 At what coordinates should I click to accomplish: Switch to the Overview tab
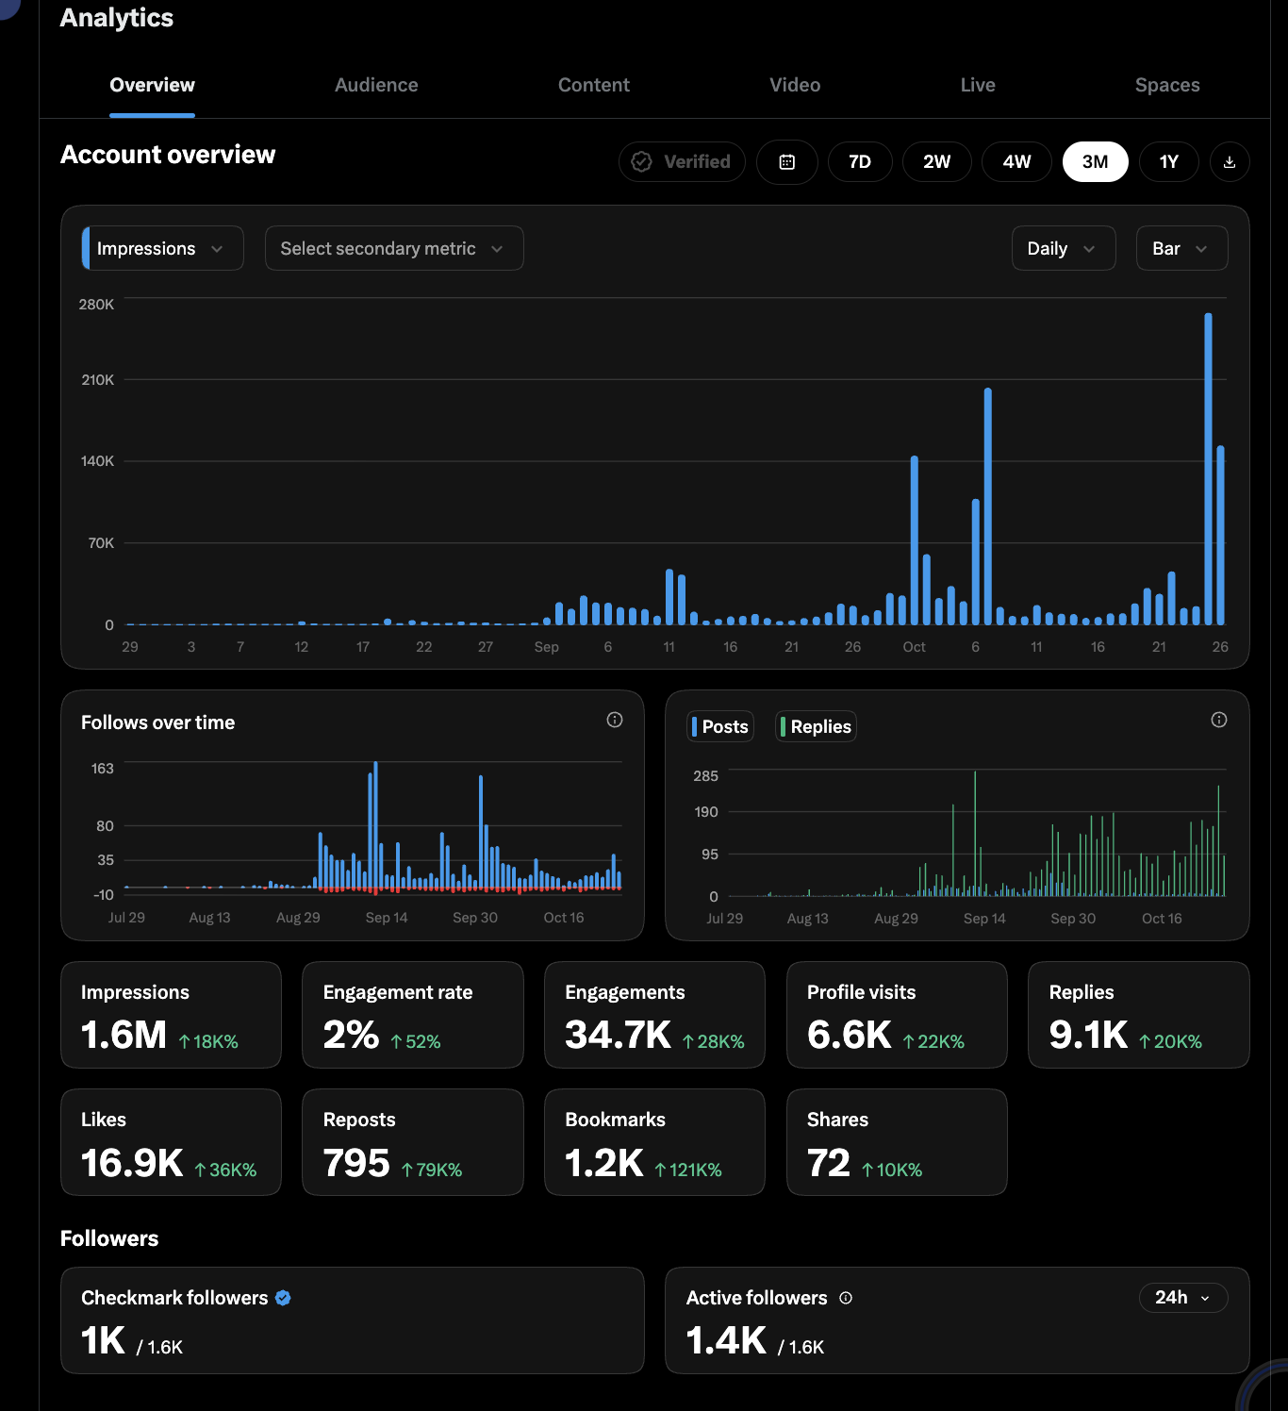pyautogui.click(x=152, y=85)
